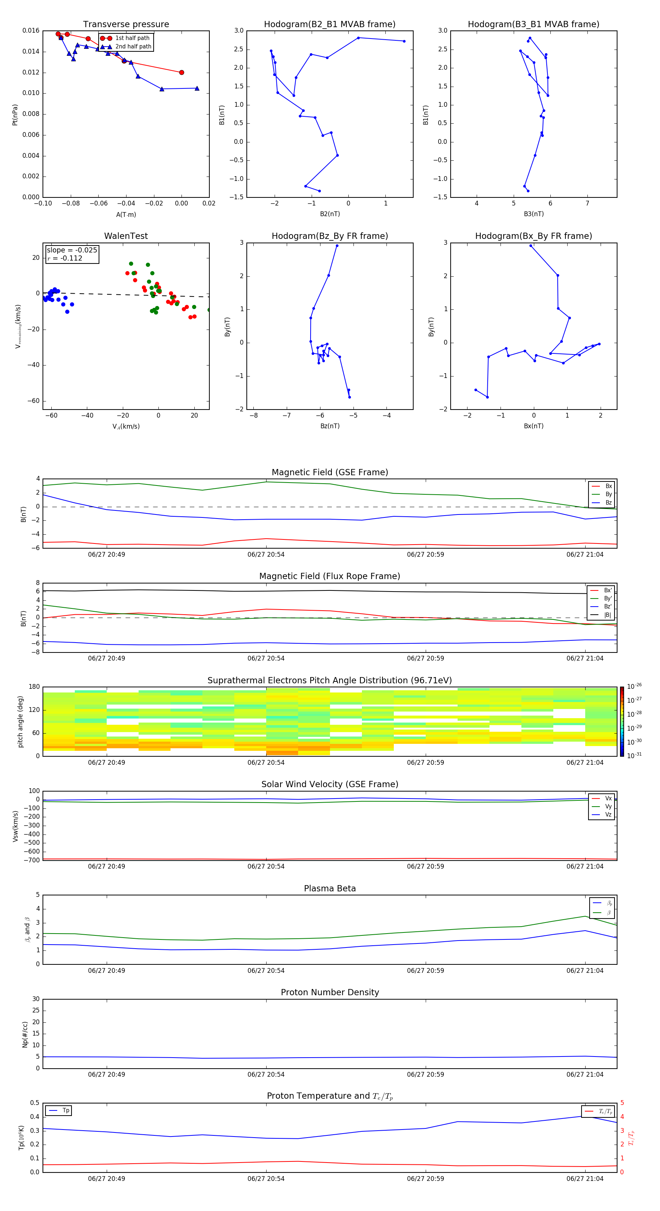
Task: Click the 'Proton Number Density' plot title
Action: point(330,992)
